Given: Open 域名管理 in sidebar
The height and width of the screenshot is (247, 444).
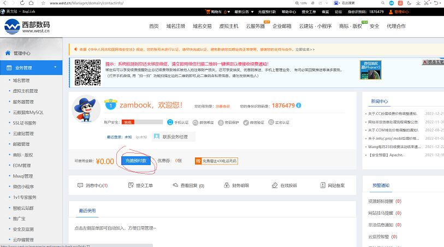Looking at the screenshot, I should (x=21, y=80).
